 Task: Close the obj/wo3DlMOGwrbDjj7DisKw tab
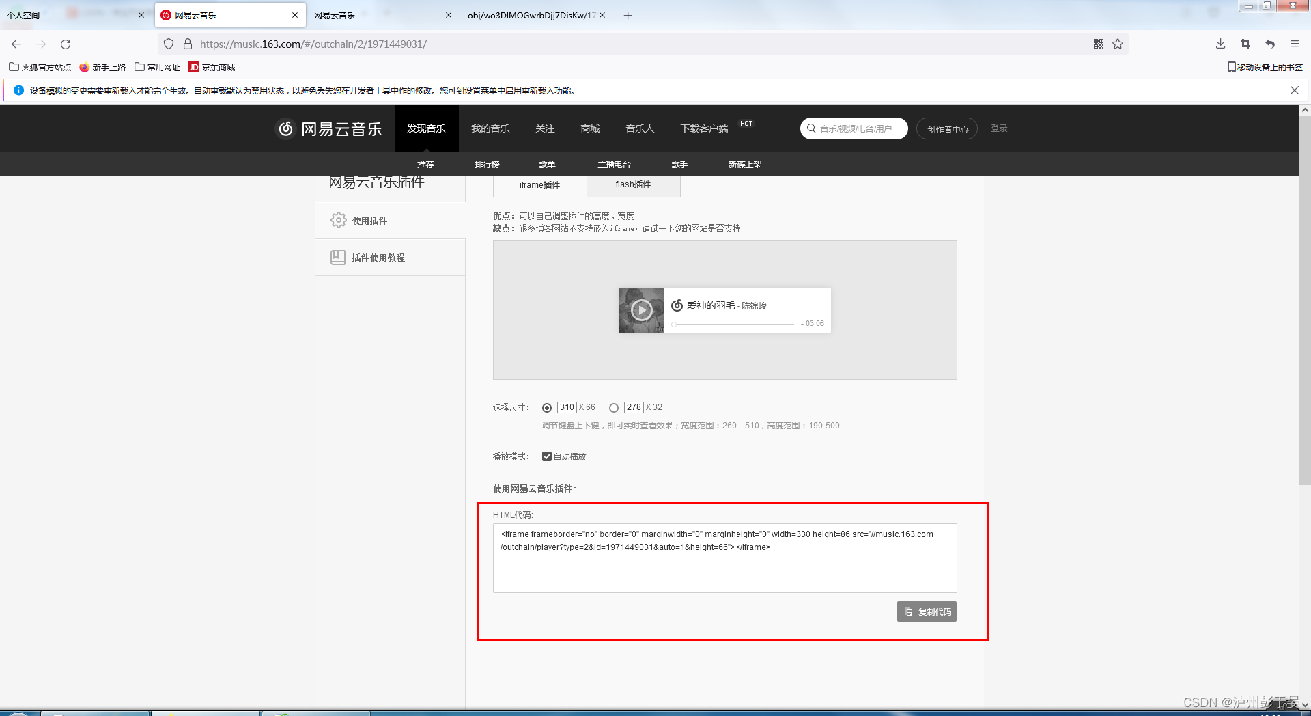pyautogui.click(x=602, y=15)
